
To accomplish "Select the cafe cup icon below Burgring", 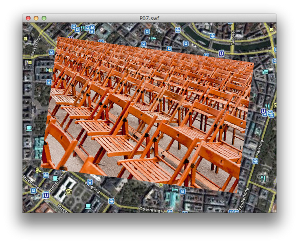I will pos(88,206).
